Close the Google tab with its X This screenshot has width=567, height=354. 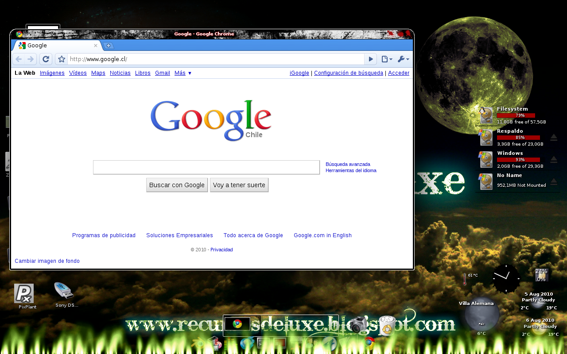pos(95,46)
